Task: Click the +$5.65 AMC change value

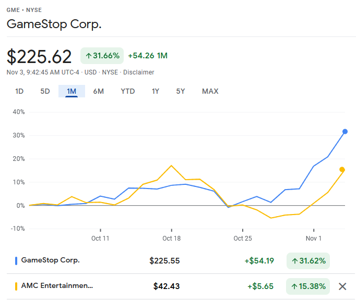Action: 260,286
